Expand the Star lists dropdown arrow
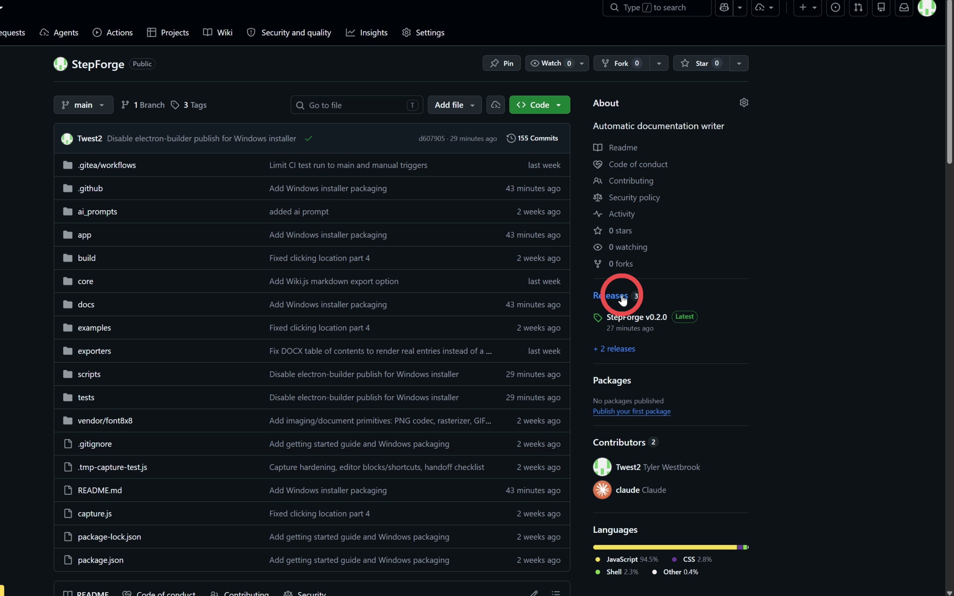 click(739, 63)
